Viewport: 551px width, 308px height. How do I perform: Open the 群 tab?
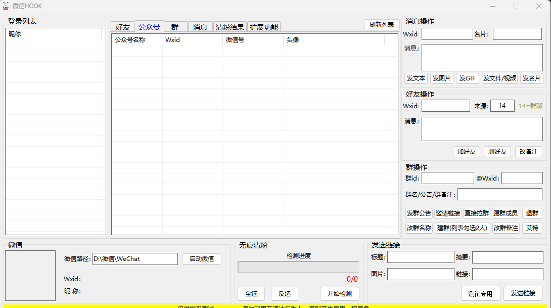pos(175,27)
